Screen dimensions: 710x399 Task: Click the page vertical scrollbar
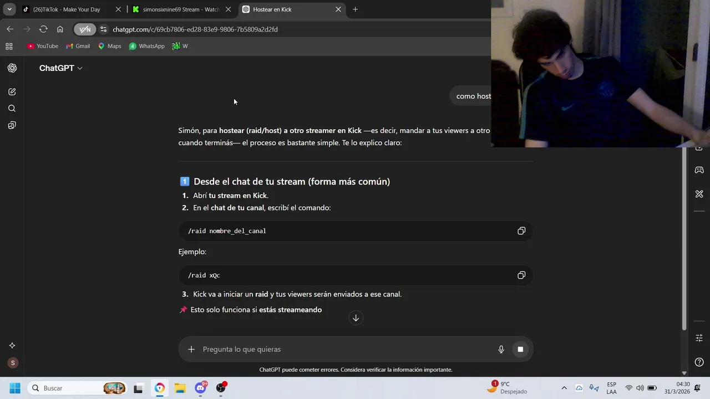coord(684,238)
